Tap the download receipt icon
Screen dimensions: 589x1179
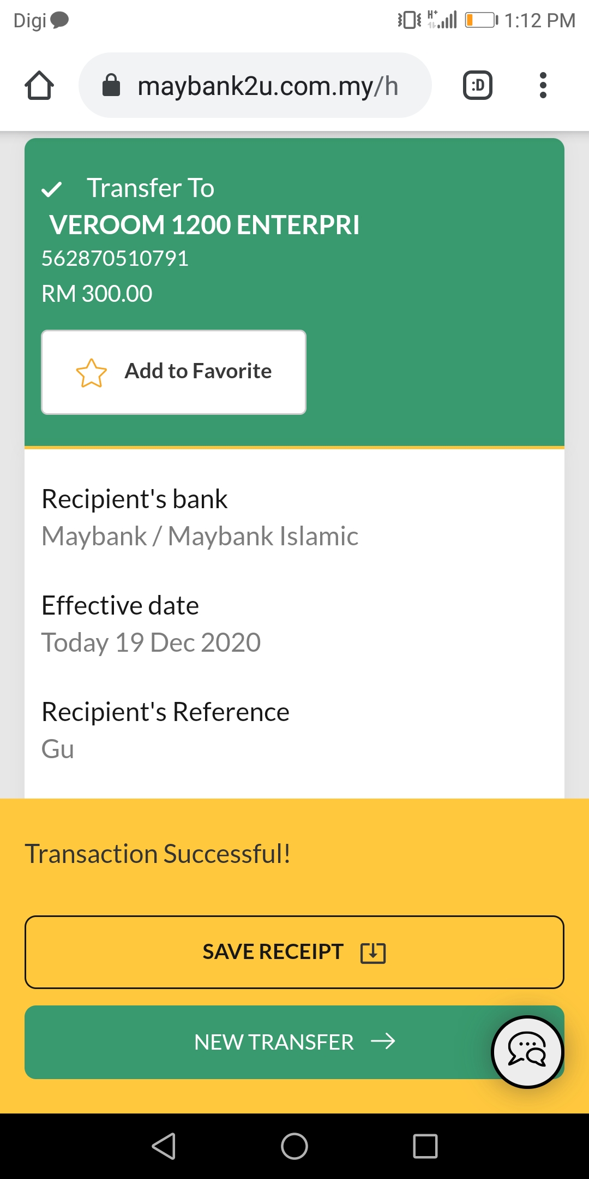tap(373, 952)
